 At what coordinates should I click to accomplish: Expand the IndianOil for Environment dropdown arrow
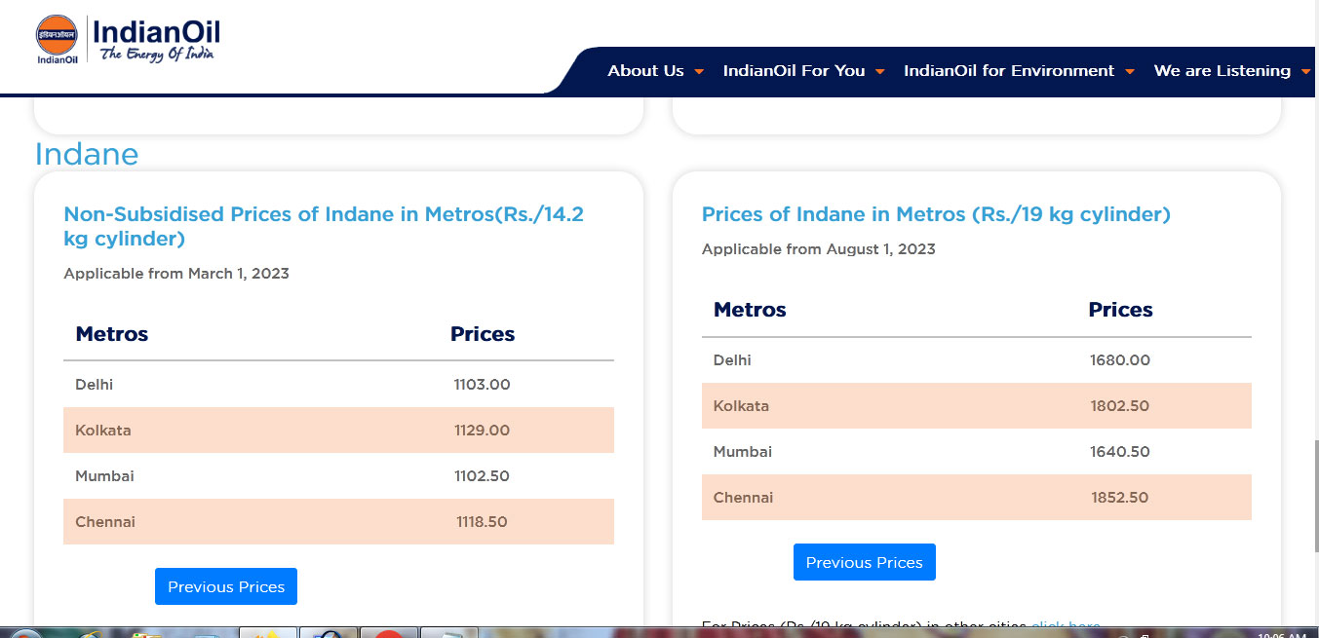point(1129,71)
